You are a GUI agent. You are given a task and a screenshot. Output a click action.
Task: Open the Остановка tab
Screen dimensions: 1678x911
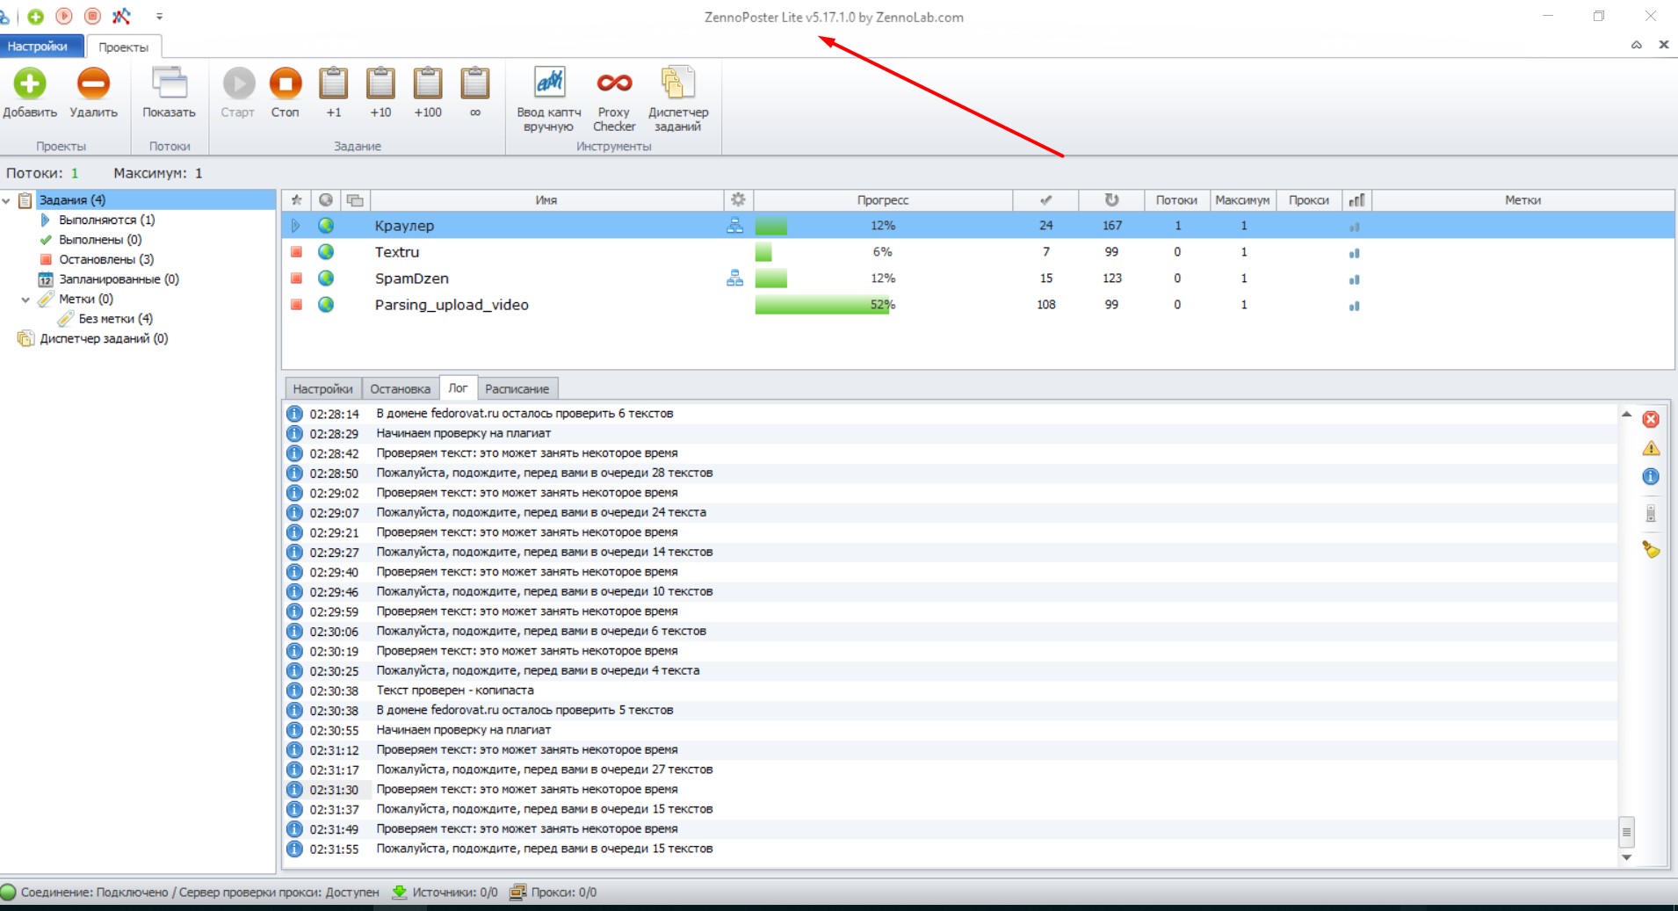pos(400,388)
